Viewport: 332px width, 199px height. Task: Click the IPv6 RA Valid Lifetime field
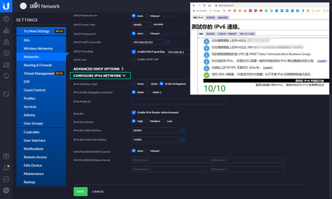155,130
